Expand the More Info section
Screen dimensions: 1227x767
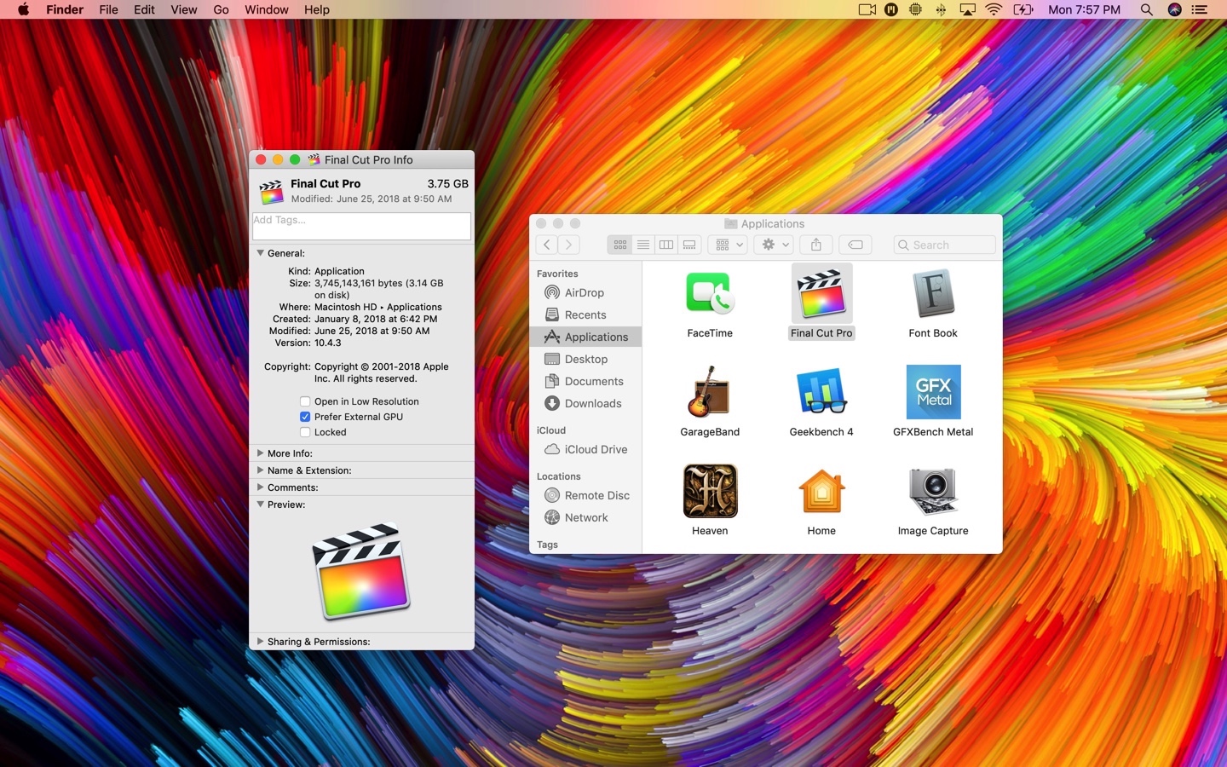[260, 453]
